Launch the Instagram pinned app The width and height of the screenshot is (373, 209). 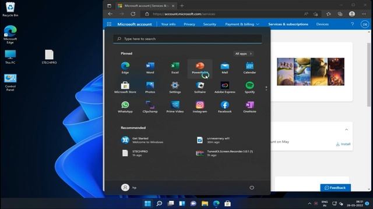[x=200, y=107]
